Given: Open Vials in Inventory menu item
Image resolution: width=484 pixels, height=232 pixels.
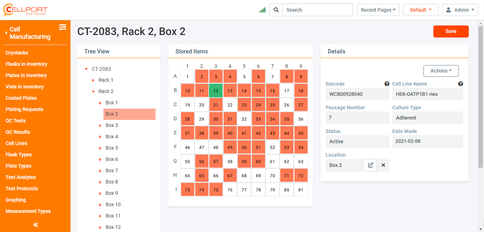Looking at the screenshot, I should point(25,87).
